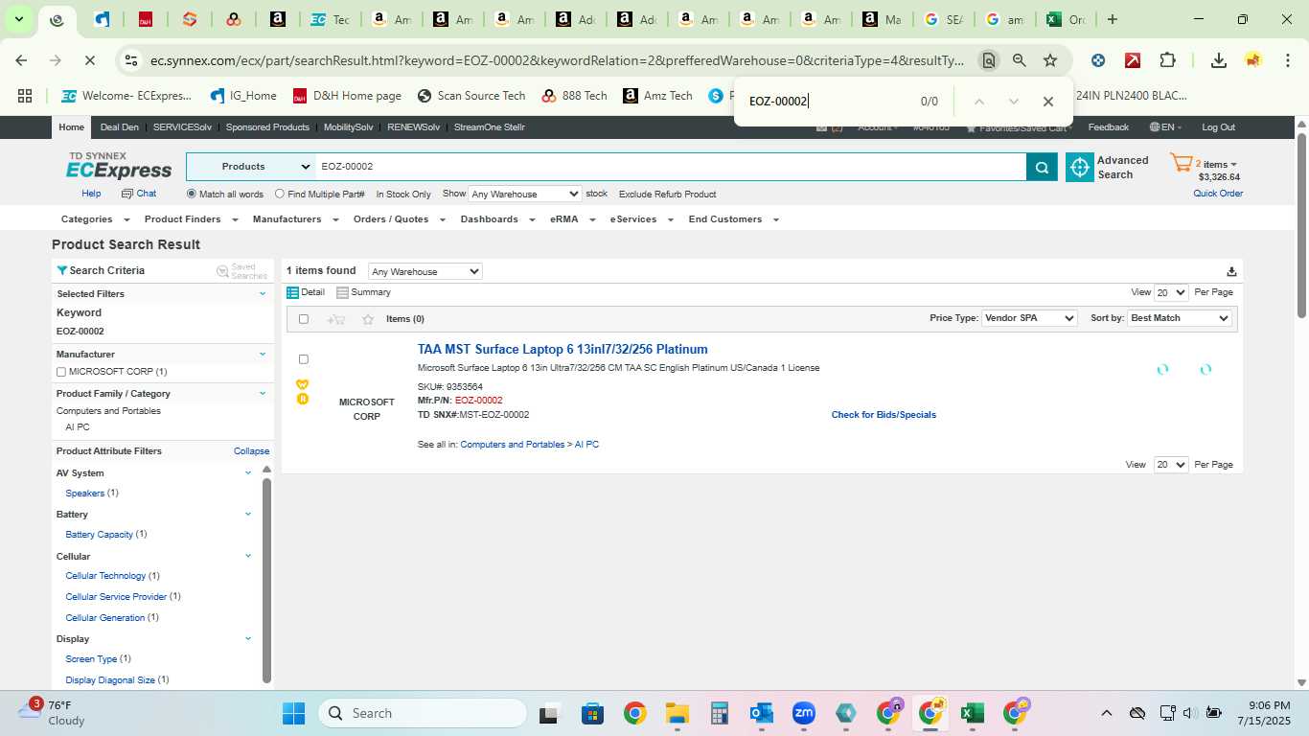
Task: Tick the checkbox for Surface Laptop 6 product
Action: (304, 359)
